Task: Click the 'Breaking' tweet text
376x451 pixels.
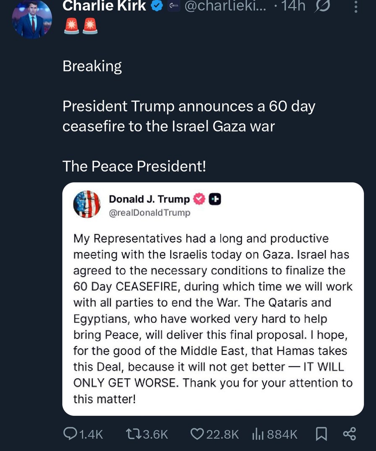Action: [92, 66]
